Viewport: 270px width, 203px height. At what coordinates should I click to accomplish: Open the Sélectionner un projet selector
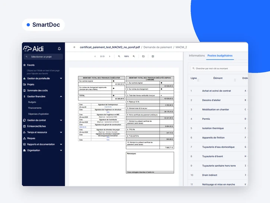pyautogui.click(x=43, y=57)
